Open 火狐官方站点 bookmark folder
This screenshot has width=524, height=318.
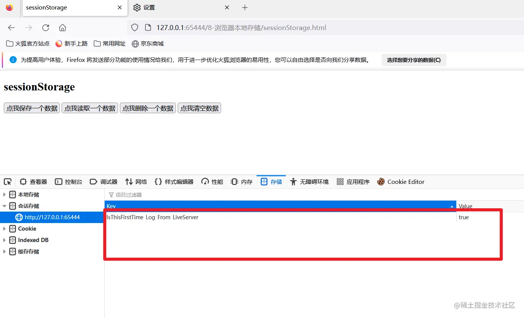point(28,44)
